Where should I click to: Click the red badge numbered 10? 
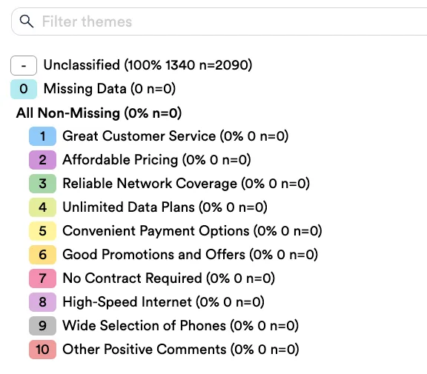[42, 350]
